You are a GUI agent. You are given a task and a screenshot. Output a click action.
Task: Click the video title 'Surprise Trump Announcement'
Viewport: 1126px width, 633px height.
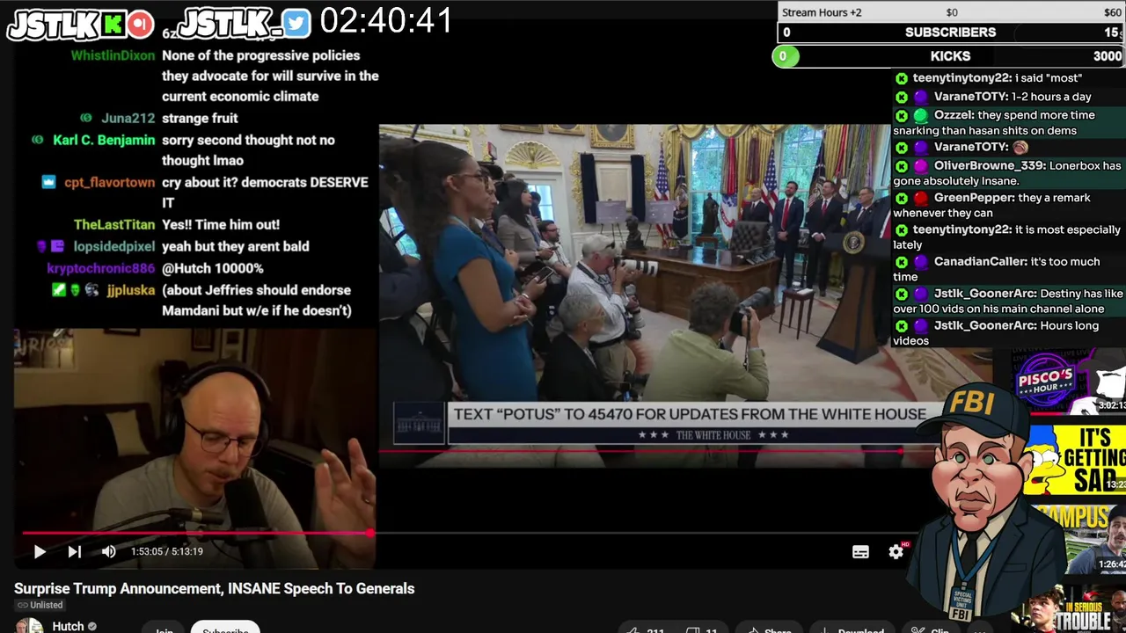tap(214, 588)
